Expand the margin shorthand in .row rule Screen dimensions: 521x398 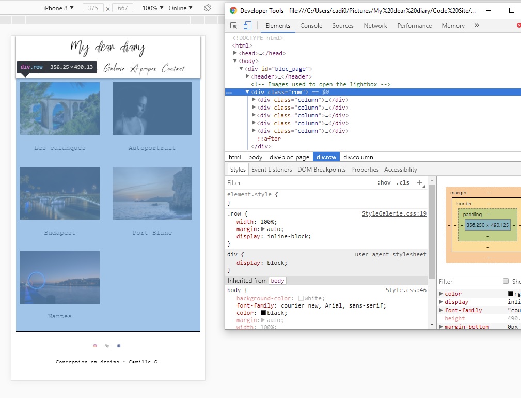click(x=263, y=229)
